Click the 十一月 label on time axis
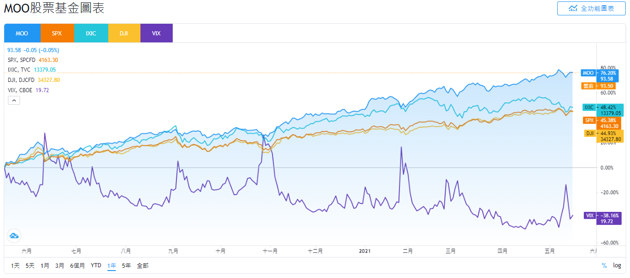The height and width of the screenshot is (278, 630). (271, 251)
